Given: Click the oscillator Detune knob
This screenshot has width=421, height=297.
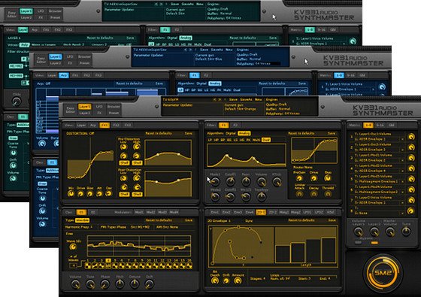Looking at the screenshot, I should click(135, 283).
